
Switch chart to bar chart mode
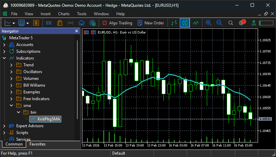(x=174, y=23)
